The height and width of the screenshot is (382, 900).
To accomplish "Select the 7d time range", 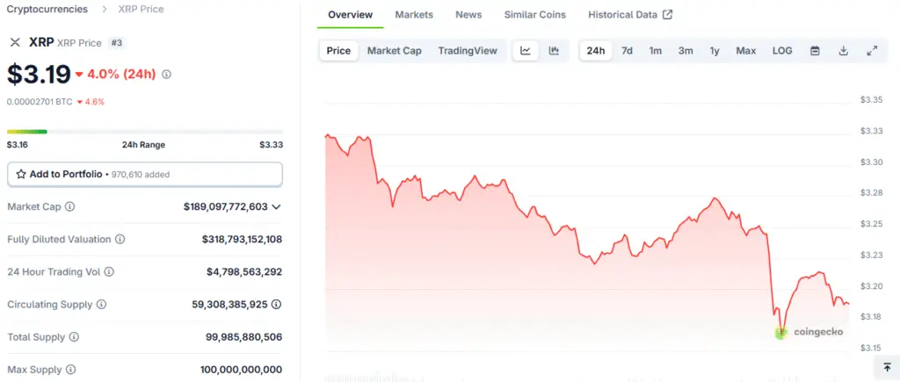I will click(x=627, y=51).
